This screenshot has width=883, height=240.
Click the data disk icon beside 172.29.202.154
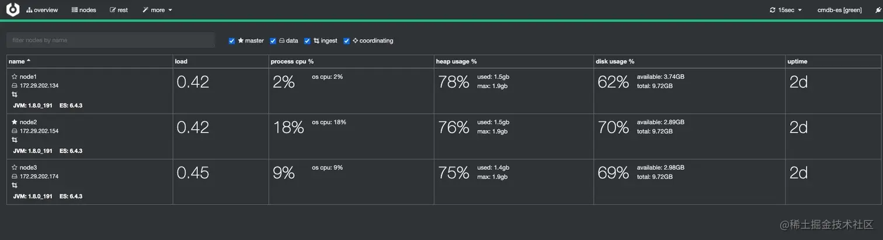15,131
